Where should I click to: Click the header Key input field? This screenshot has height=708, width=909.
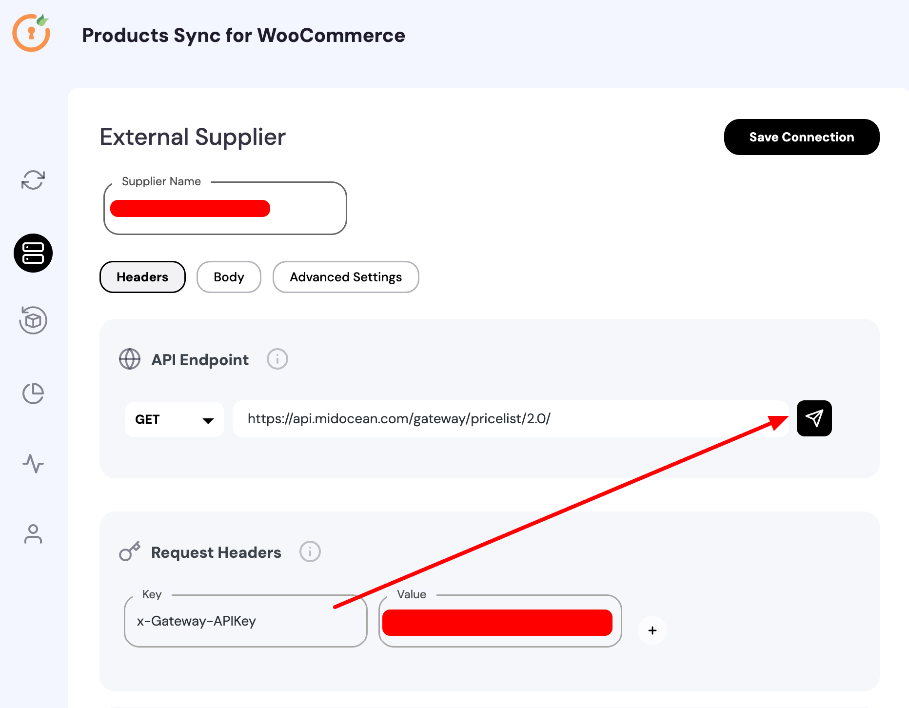pos(245,621)
